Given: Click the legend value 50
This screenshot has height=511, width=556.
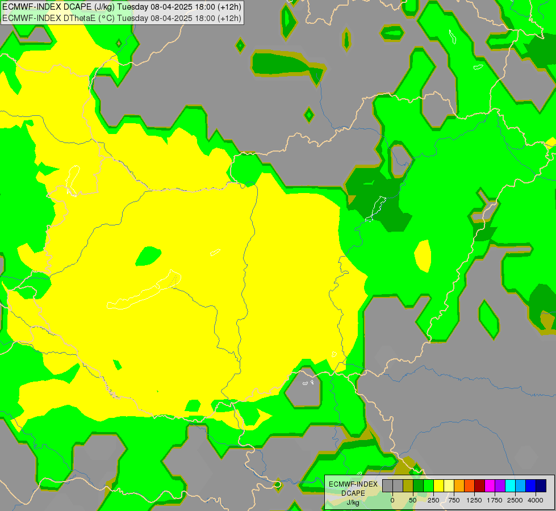Looking at the screenshot, I should (413, 500).
